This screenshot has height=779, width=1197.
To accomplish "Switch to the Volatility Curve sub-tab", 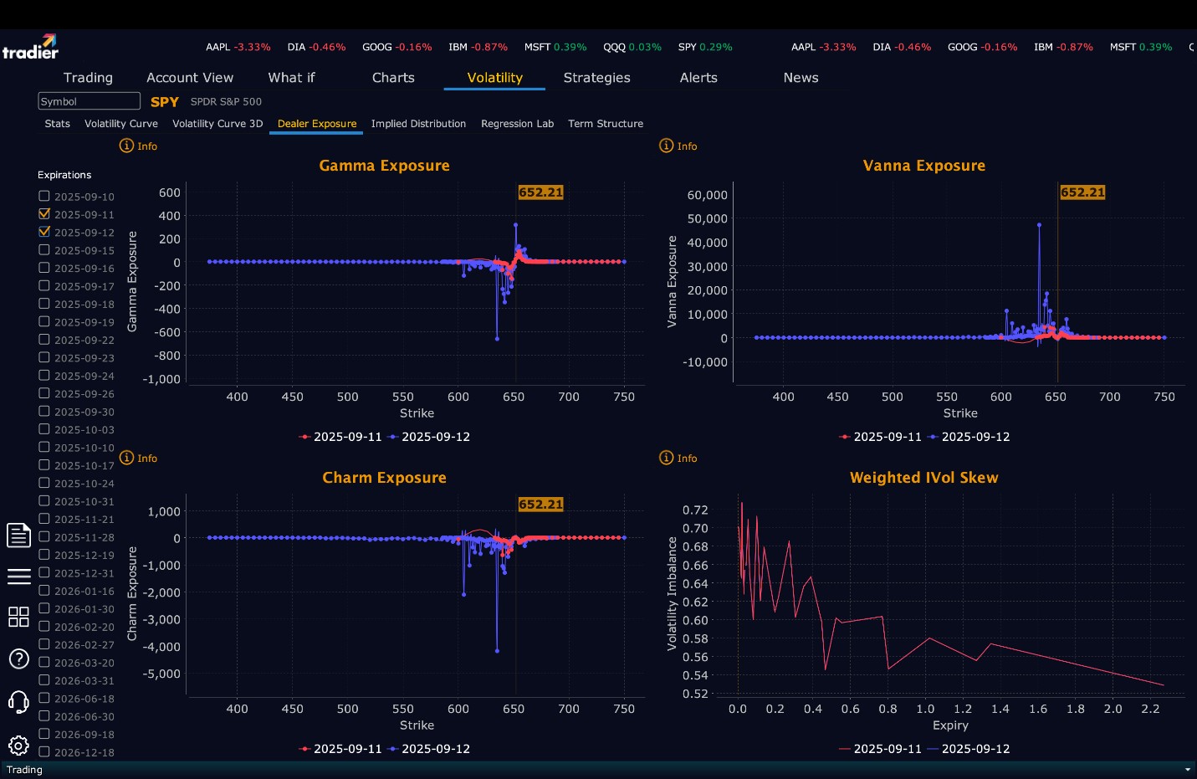I will pyautogui.click(x=121, y=124).
